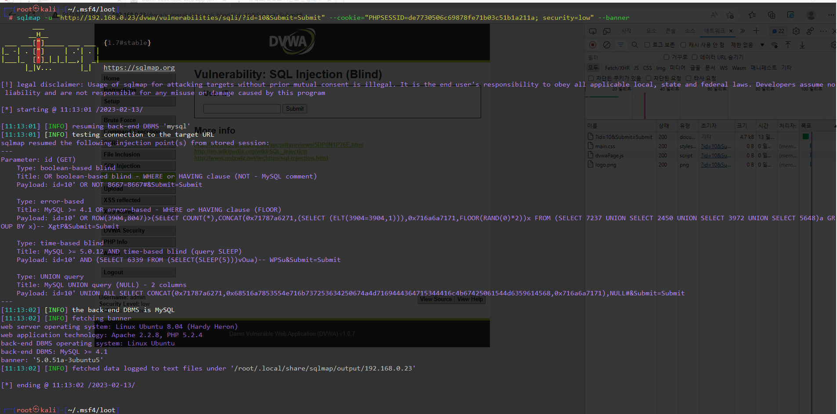Viewport: 837px width, 414px height.
Task: Switch to the 요소 DevTools tab
Action: tap(651, 31)
